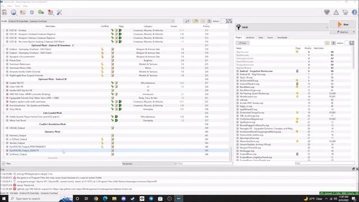
Task: Toggle checkbox for Allow Fast Travel mod
Action: (7, 121)
